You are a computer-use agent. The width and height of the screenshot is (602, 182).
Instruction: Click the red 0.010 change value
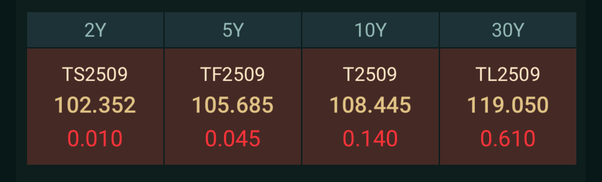95,139
